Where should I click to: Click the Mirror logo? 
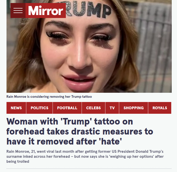tap(46, 10)
